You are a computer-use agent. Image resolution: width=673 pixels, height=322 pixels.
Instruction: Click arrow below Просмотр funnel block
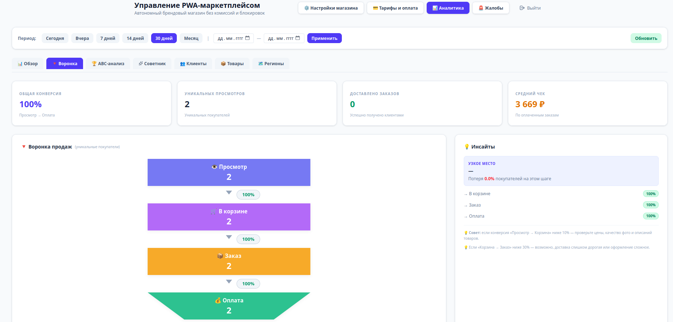[229, 193]
